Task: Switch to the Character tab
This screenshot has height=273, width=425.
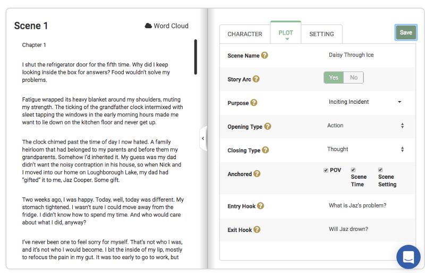Action: pos(244,34)
